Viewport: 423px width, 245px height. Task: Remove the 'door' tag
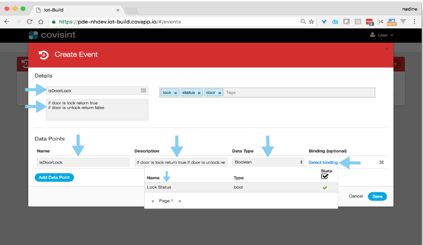(220, 93)
